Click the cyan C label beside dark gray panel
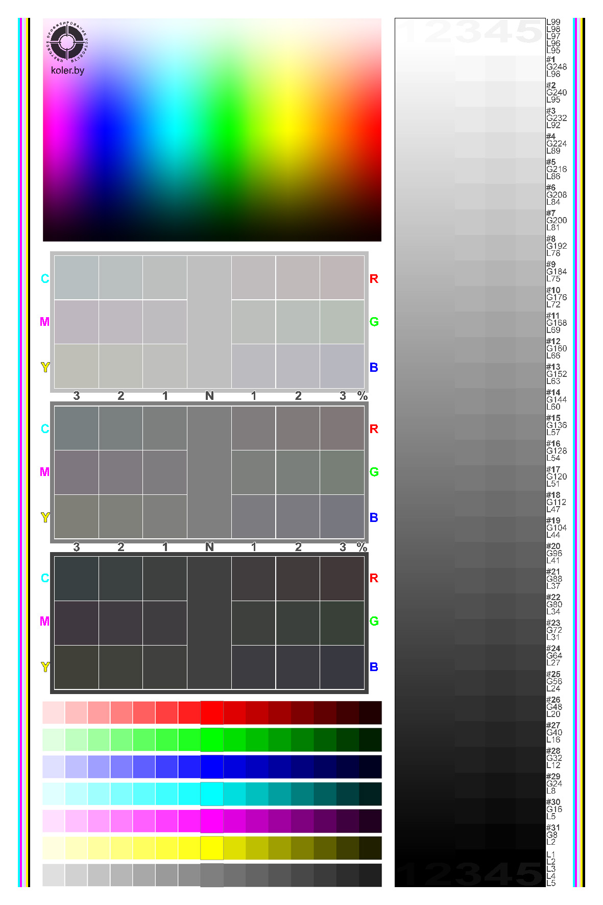This screenshot has height=905, width=603. coord(45,578)
